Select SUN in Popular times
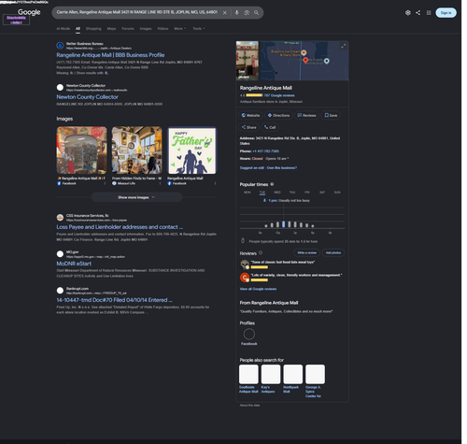Screen dimensions: 467x444 (x=337, y=193)
